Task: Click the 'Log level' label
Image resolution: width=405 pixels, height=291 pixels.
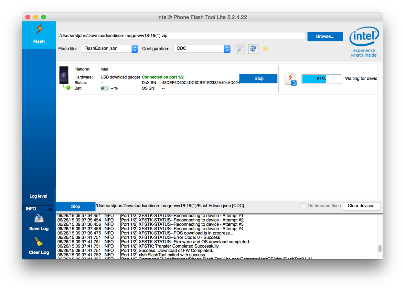Action: click(38, 196)
